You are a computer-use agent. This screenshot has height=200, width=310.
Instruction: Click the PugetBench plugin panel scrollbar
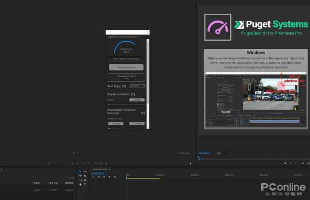147,83
